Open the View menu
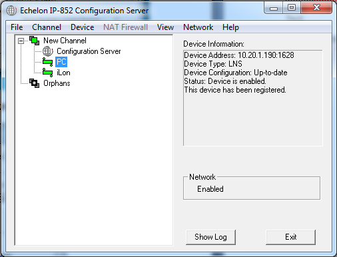 tap(165, 27)
